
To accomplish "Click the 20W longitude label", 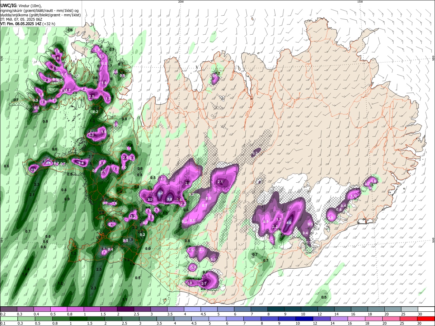I will [x=181, y=2].
